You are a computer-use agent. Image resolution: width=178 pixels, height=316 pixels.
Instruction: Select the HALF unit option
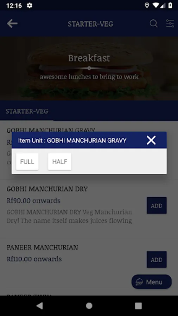(x=59, y=162)
